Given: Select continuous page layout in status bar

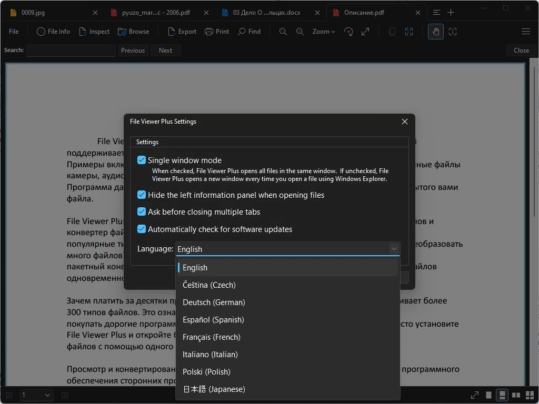Looking at the screenshot, I should 502,395.
